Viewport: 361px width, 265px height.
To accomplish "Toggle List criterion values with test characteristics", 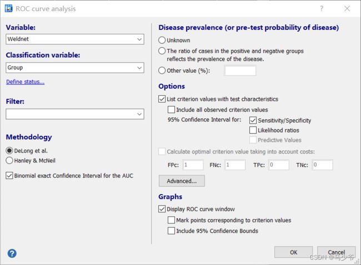I will click(x=162, y=99).
